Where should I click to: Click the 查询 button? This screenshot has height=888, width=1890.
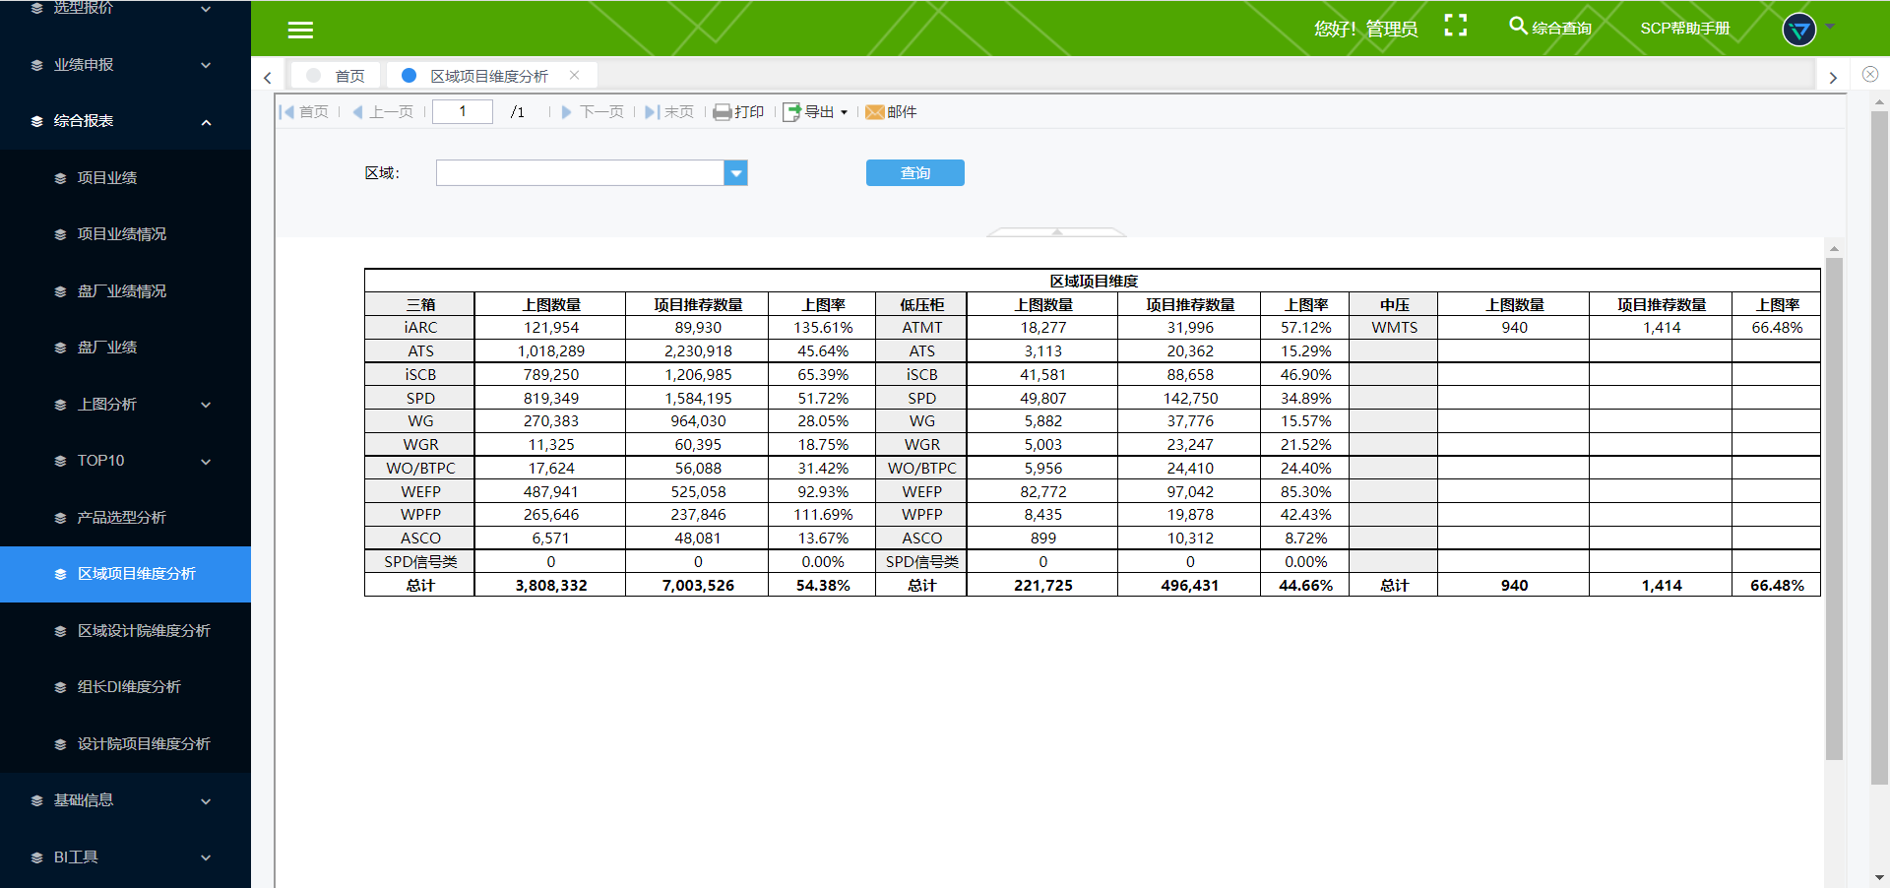(915, 172)
